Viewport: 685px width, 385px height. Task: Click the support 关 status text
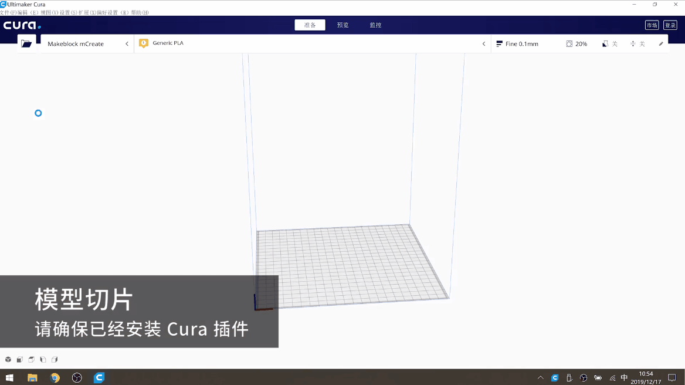tap(615, 43)
